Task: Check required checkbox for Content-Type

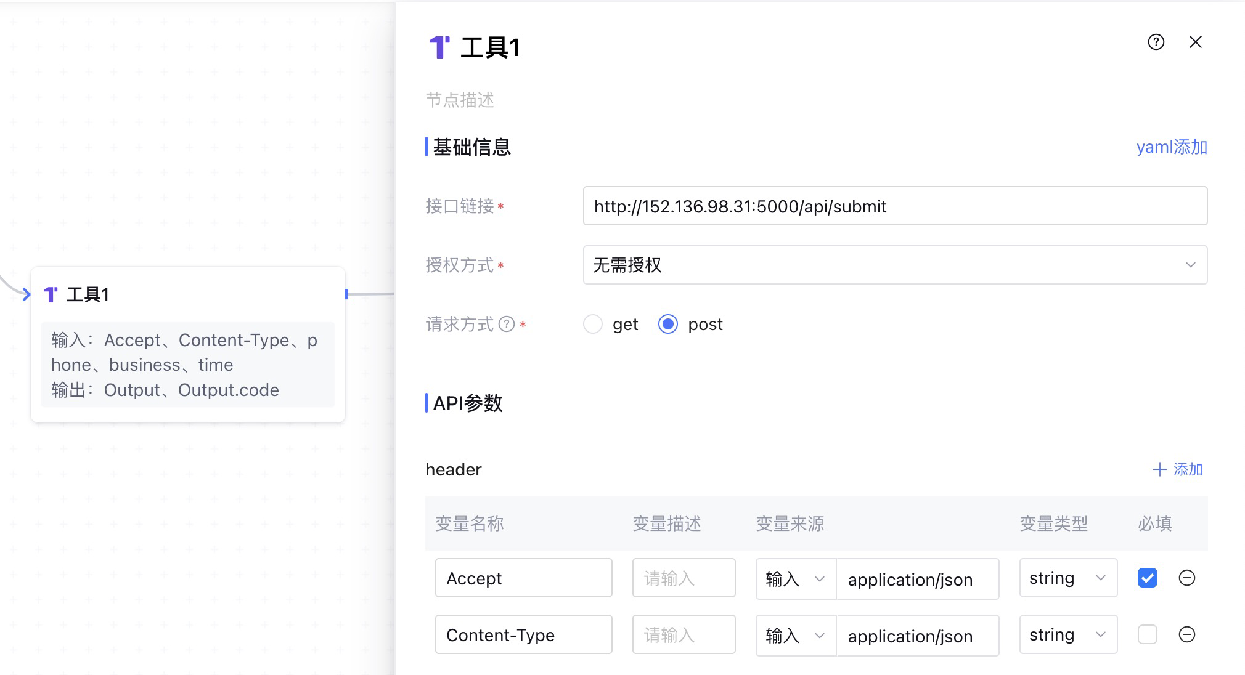Action: tap(1147, 634)
